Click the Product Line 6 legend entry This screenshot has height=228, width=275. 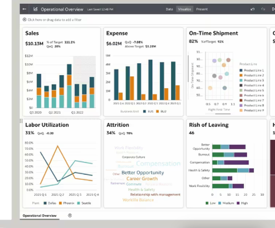tap(252, 95)
